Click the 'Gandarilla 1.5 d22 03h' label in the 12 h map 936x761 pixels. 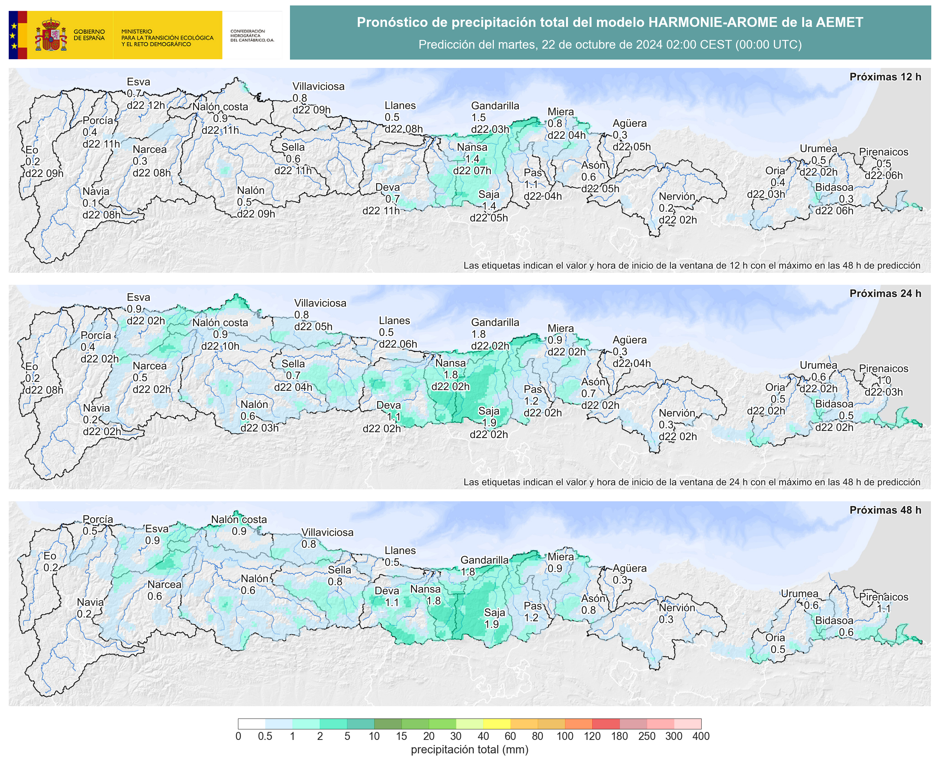coord(495,117)
